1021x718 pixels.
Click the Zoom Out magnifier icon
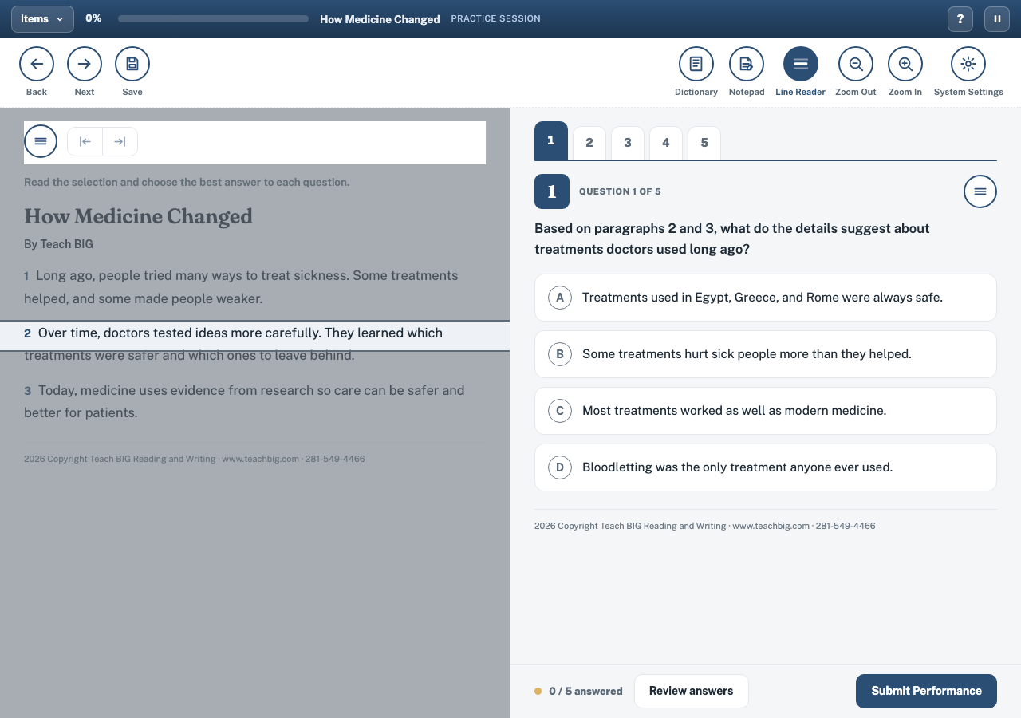[856, 64]
